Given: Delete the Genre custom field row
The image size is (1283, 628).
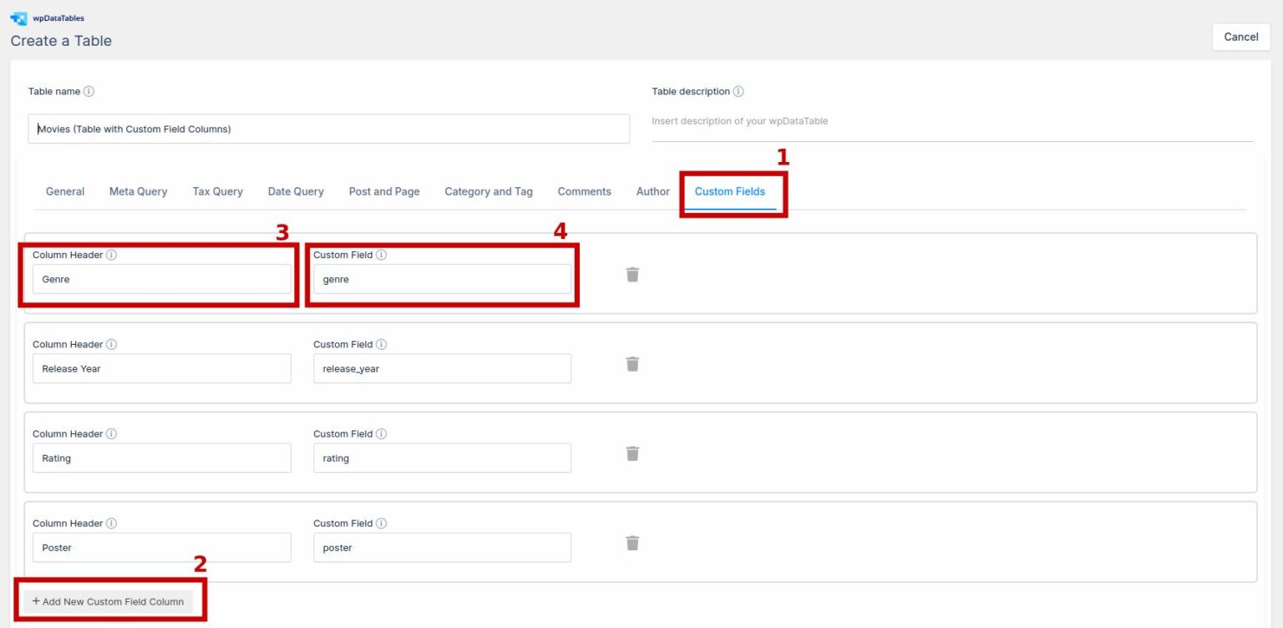Looking at the screenshot, I should click(632, 275).
